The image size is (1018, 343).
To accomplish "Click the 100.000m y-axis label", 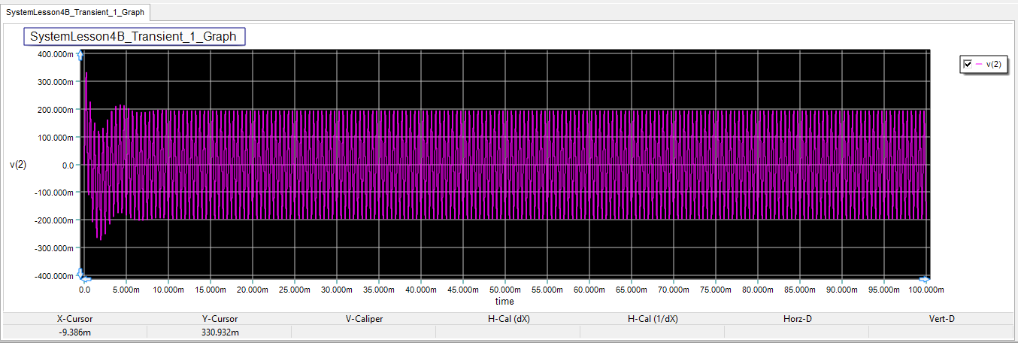I will click(x=56, y=138).
